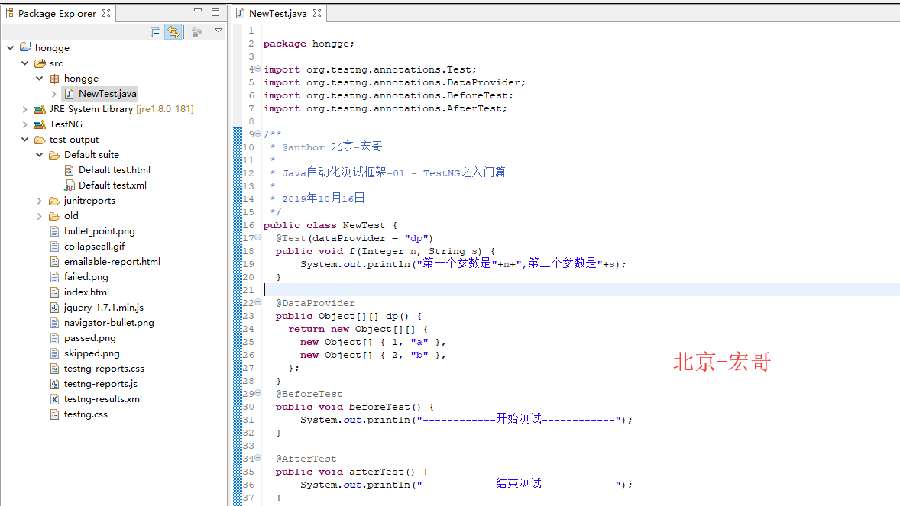Select testng-reports.css file
Image resolution: width=900 pixels, height=506 pixels.
pyautogui.click(x=104, y=369)
